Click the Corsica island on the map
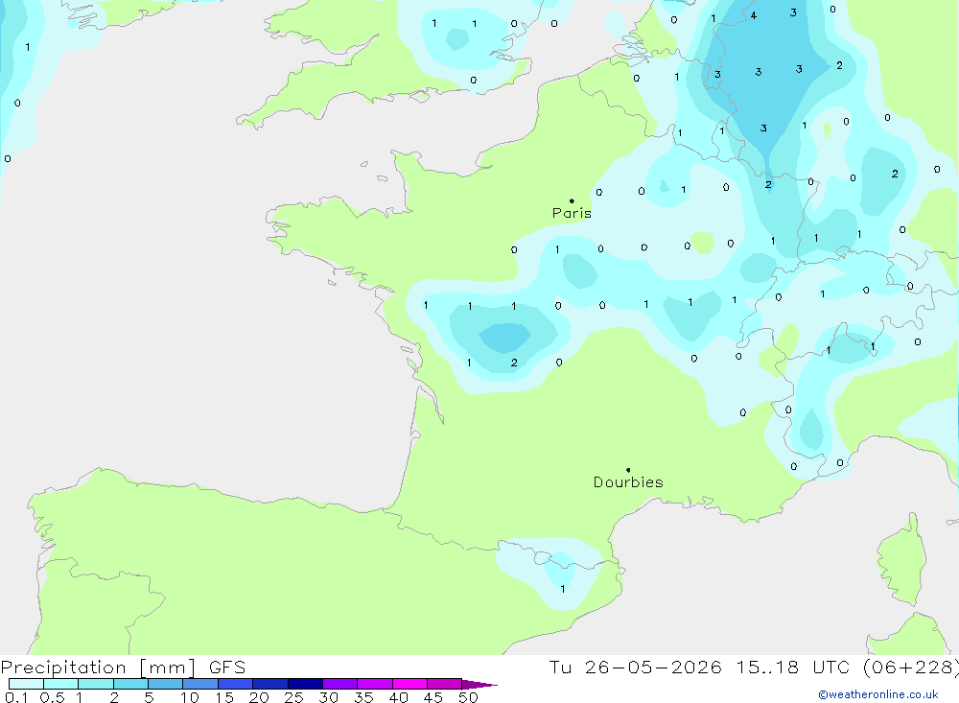The height and width of the screenshot is (703, 959). [901, 560]
